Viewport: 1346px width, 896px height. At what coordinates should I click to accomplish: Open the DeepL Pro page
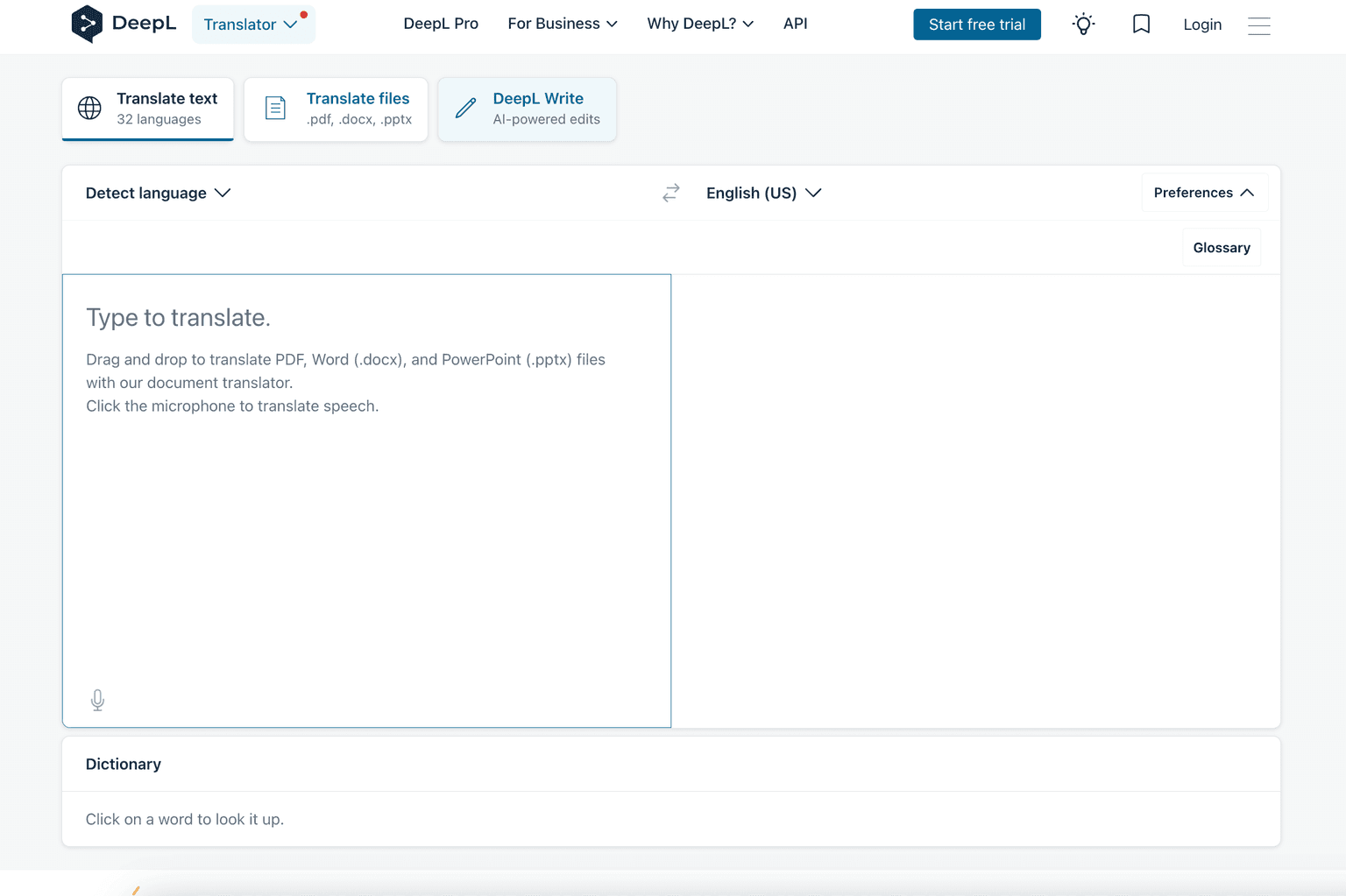tap(441, 24)
